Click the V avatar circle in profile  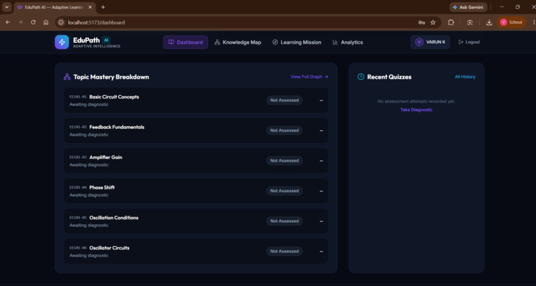[x=419, y=42]
